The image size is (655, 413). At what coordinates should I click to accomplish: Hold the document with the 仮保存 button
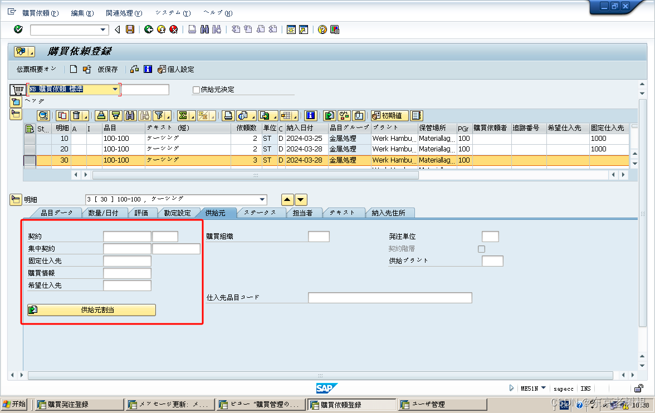pyautogui.click(x=107, y=69)
